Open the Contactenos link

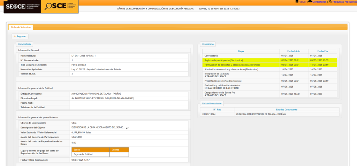[x=319, y=2]
